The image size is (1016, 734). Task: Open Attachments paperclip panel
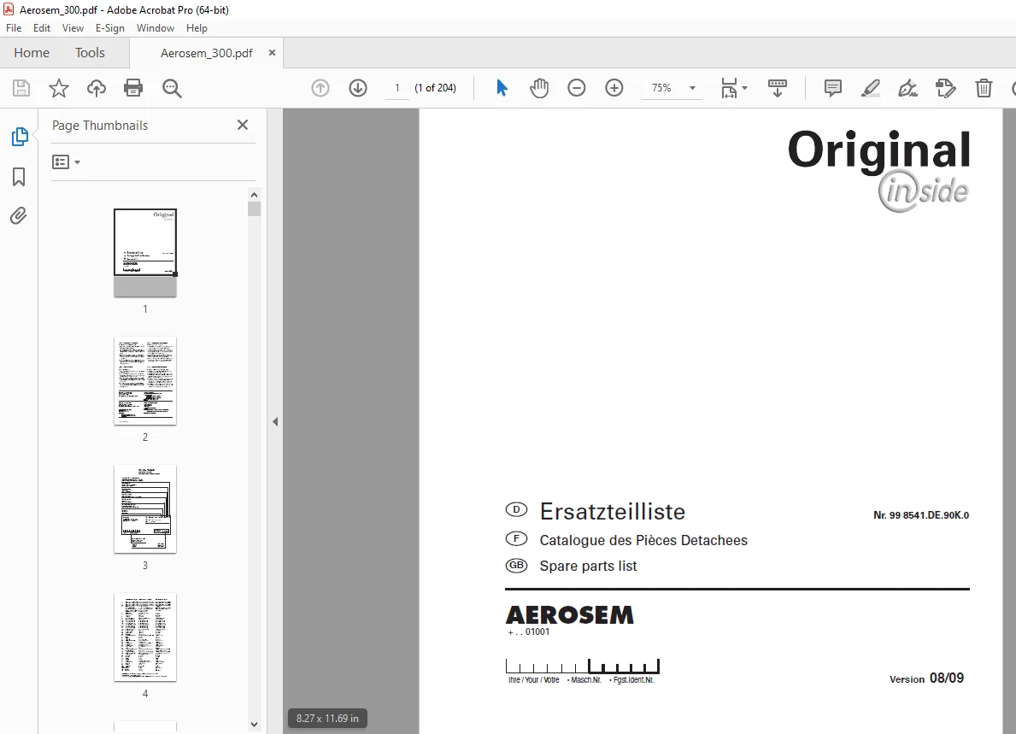click(19, 215)
